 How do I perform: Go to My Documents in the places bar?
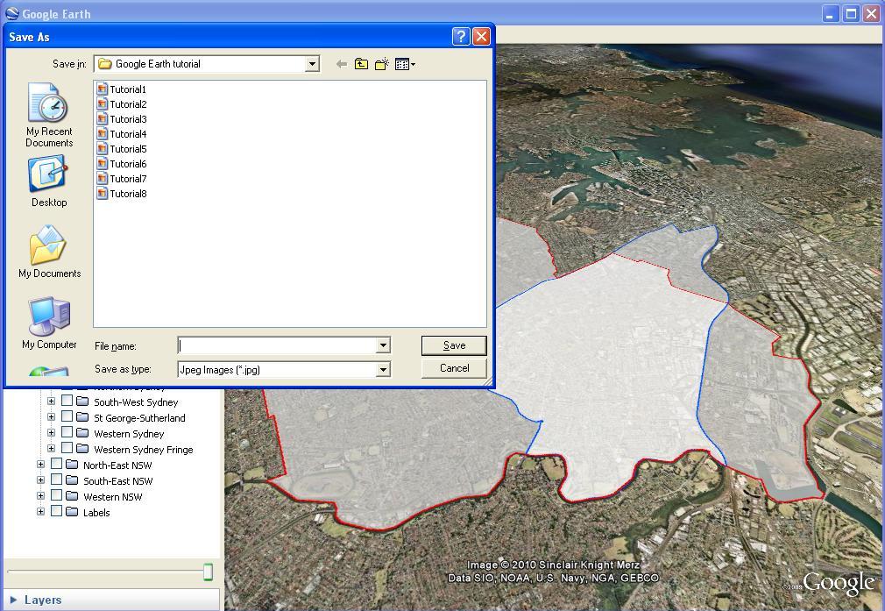click(x=49, y=252)
